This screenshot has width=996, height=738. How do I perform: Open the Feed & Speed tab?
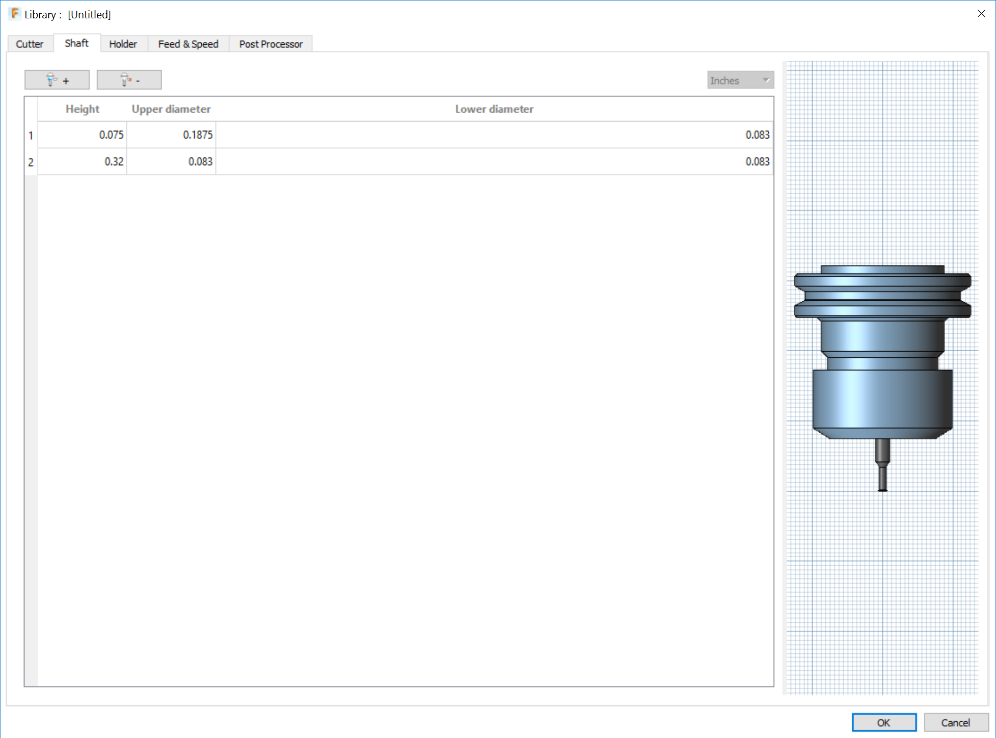[x=188, y=44]
